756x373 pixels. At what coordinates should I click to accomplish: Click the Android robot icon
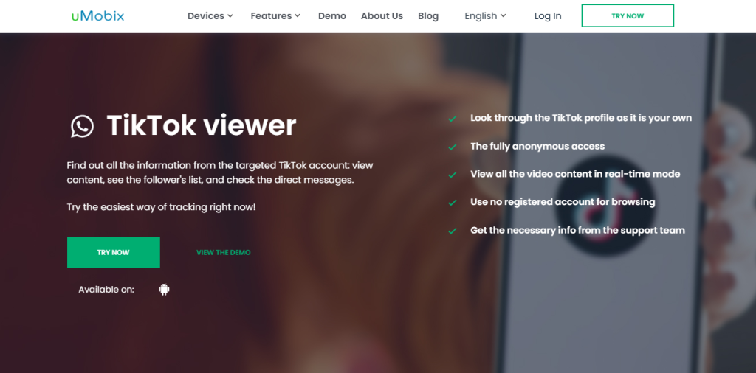tap(164, 290)
